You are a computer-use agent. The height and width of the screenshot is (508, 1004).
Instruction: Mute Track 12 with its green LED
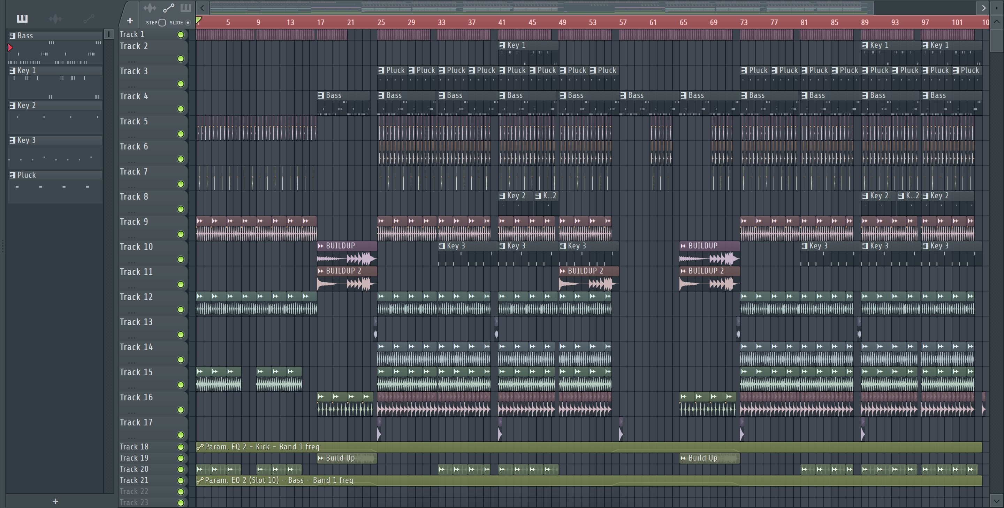(x=181, y=310)
